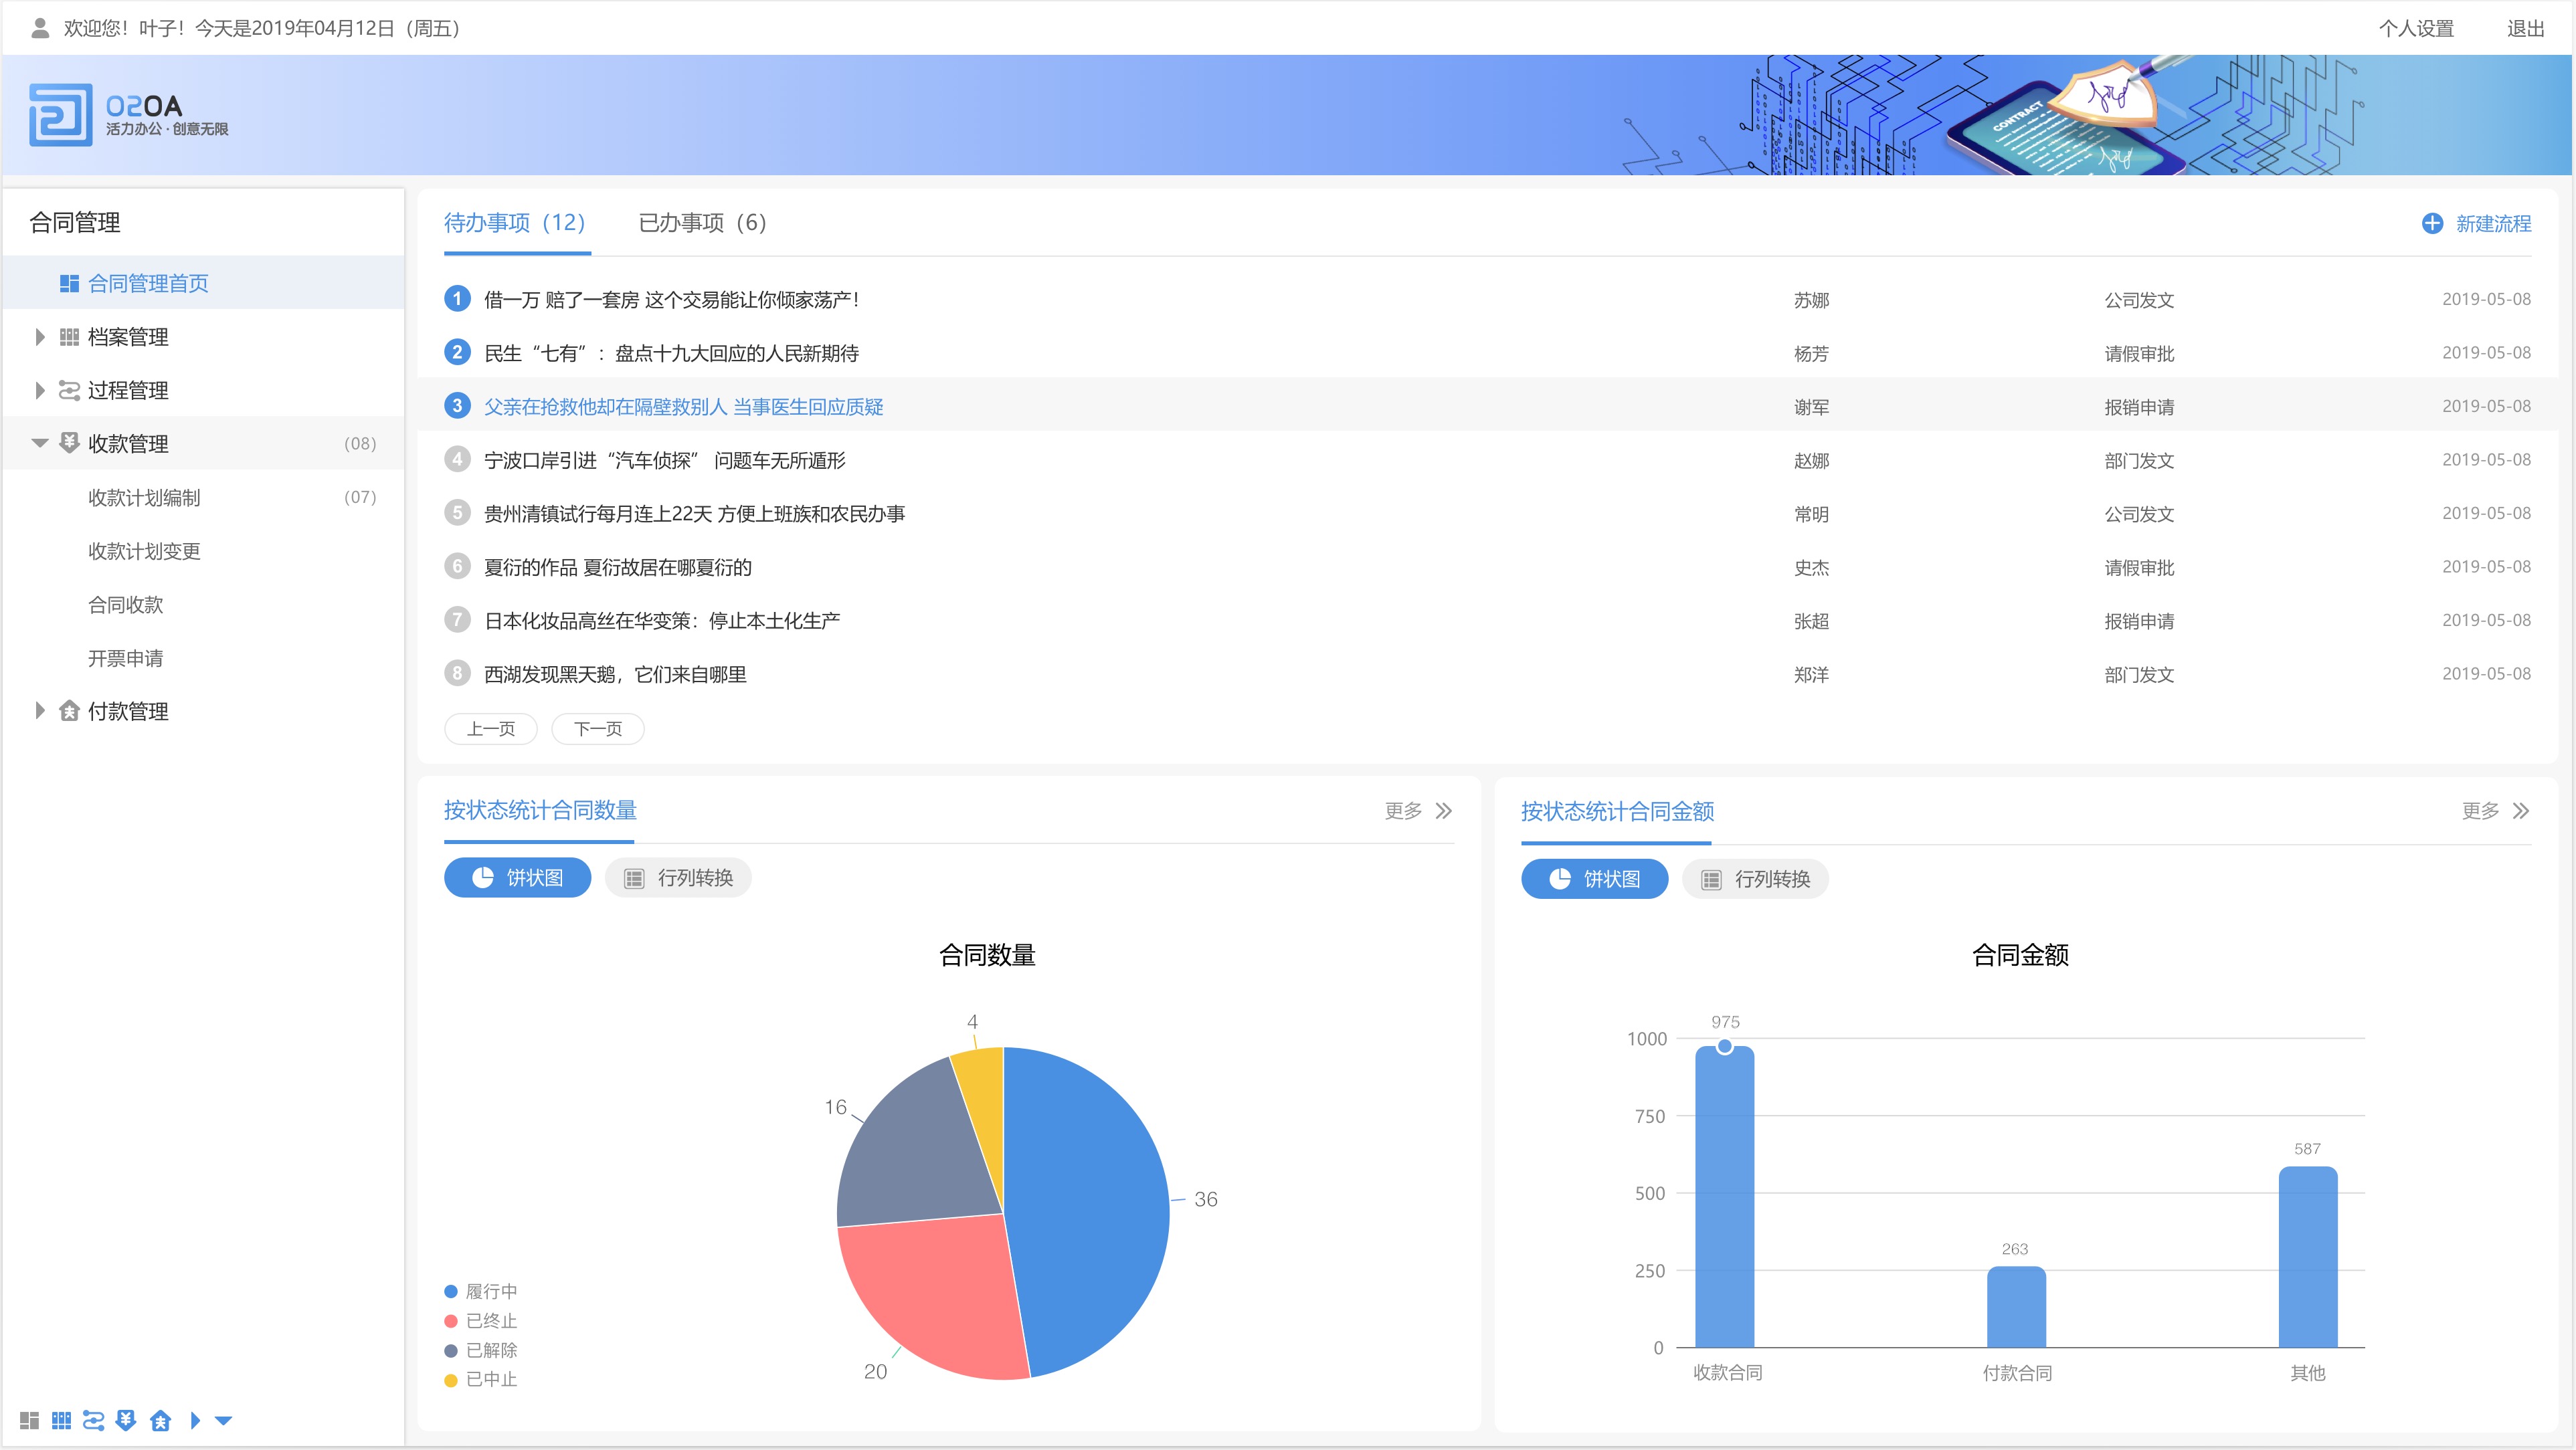2576x1450 pixels.
Task: Expand the 付款管理 tree node
Action: [40, 710]
